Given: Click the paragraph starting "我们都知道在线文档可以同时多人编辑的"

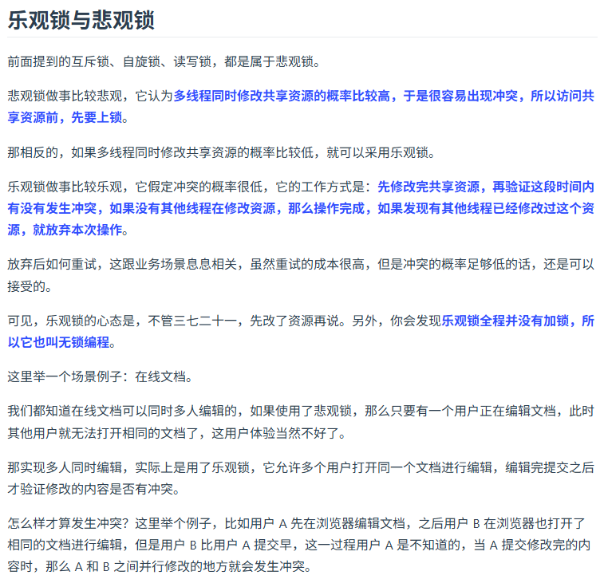Looking at the screenshot, I should (301, 422).
